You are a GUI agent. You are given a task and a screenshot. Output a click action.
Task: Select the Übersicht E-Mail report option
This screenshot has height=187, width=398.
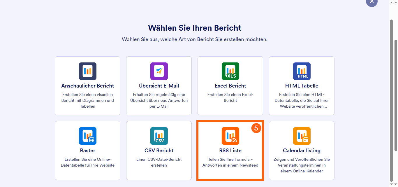coord(159,85)
